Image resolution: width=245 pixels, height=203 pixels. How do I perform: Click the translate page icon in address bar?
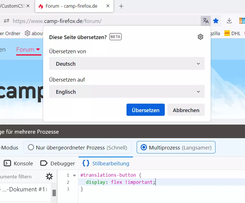pyautogui.click(x=206, y=21)
